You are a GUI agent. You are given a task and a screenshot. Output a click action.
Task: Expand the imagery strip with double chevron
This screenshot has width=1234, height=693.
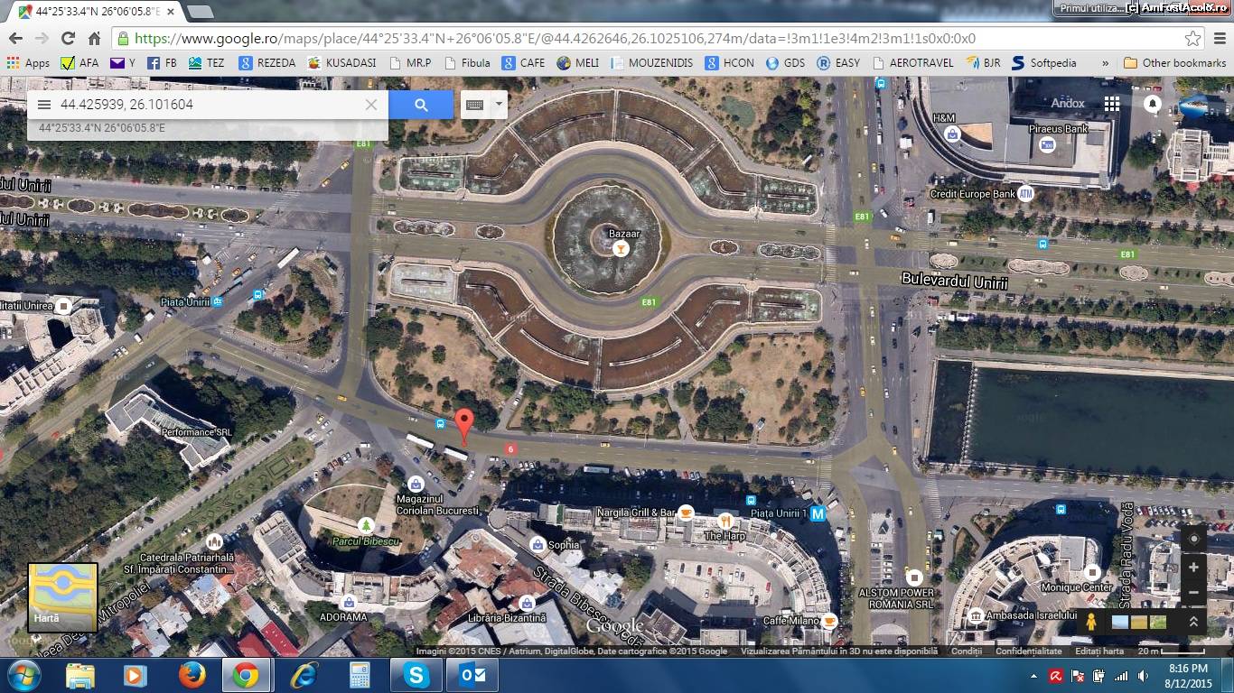[x=1193, y=623]
